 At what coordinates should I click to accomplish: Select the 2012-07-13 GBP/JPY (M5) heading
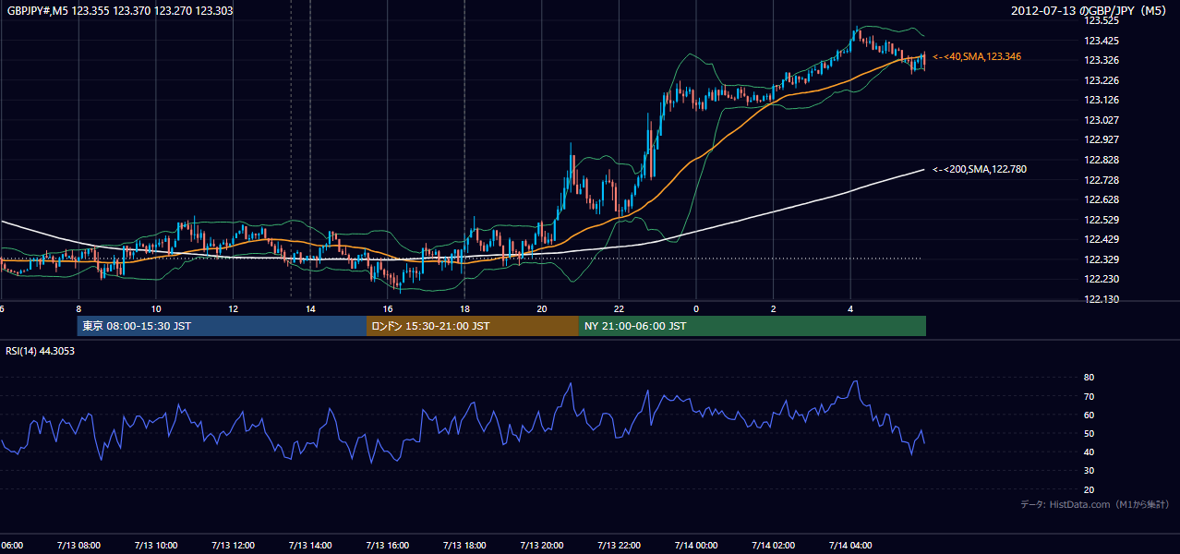(x=1090, y=10)
